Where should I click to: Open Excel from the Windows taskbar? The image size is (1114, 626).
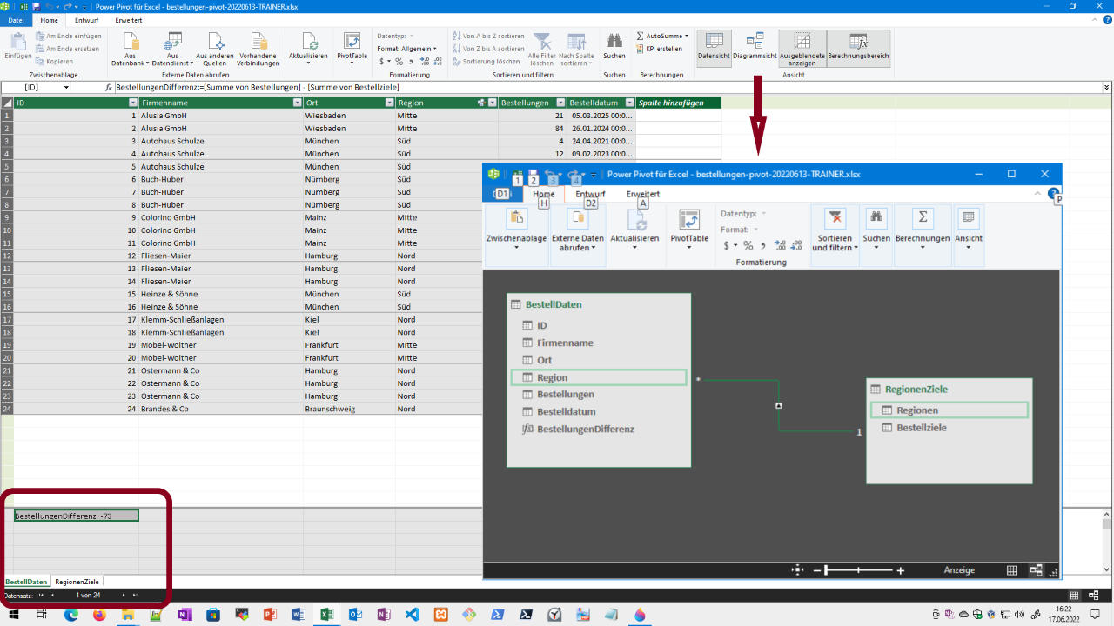coord(326,615)
